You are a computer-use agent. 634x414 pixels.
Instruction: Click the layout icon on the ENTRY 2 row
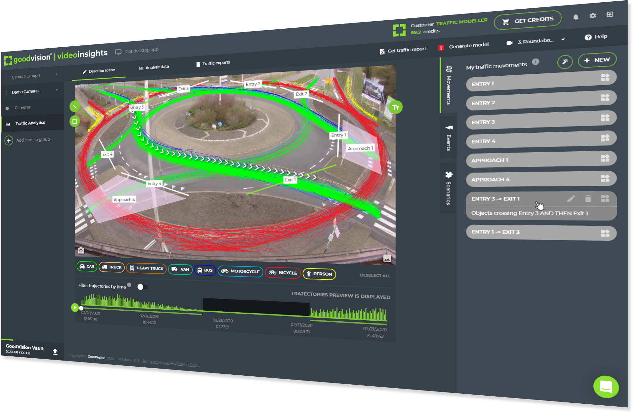(605, 98)
